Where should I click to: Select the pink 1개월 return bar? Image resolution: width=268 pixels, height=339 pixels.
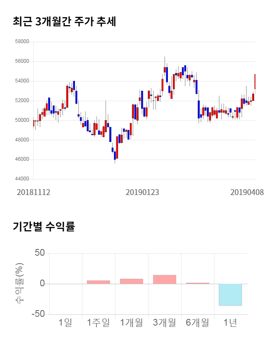tap(131, 281)
